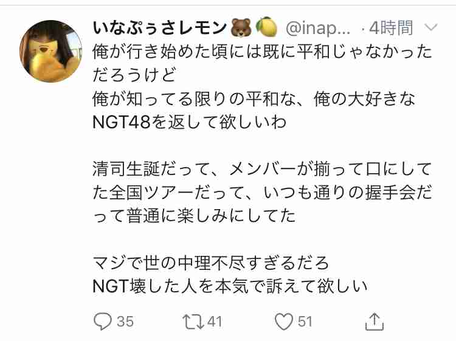Like the tweet with heart icon

[x=283, y=322]
